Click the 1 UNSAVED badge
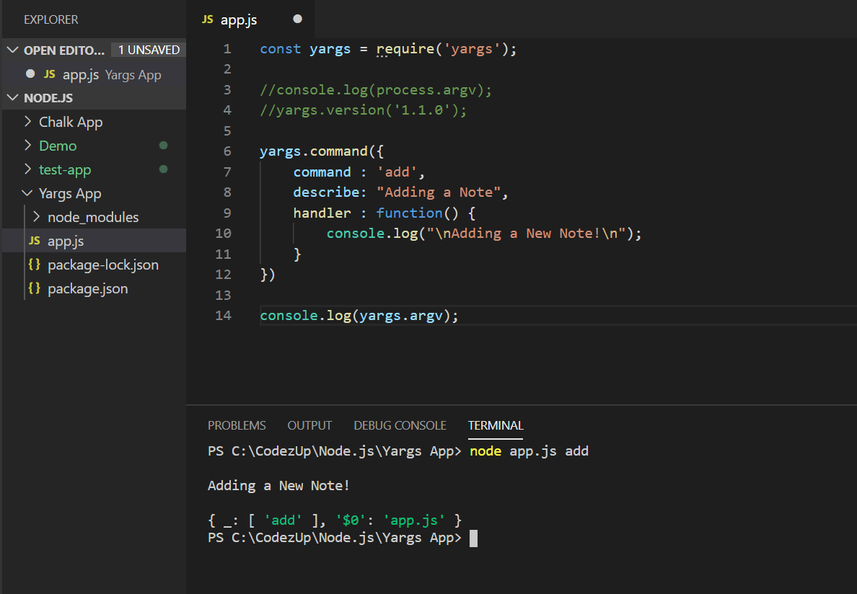Viewport: 857px width, 594px height. pos(148,49)
